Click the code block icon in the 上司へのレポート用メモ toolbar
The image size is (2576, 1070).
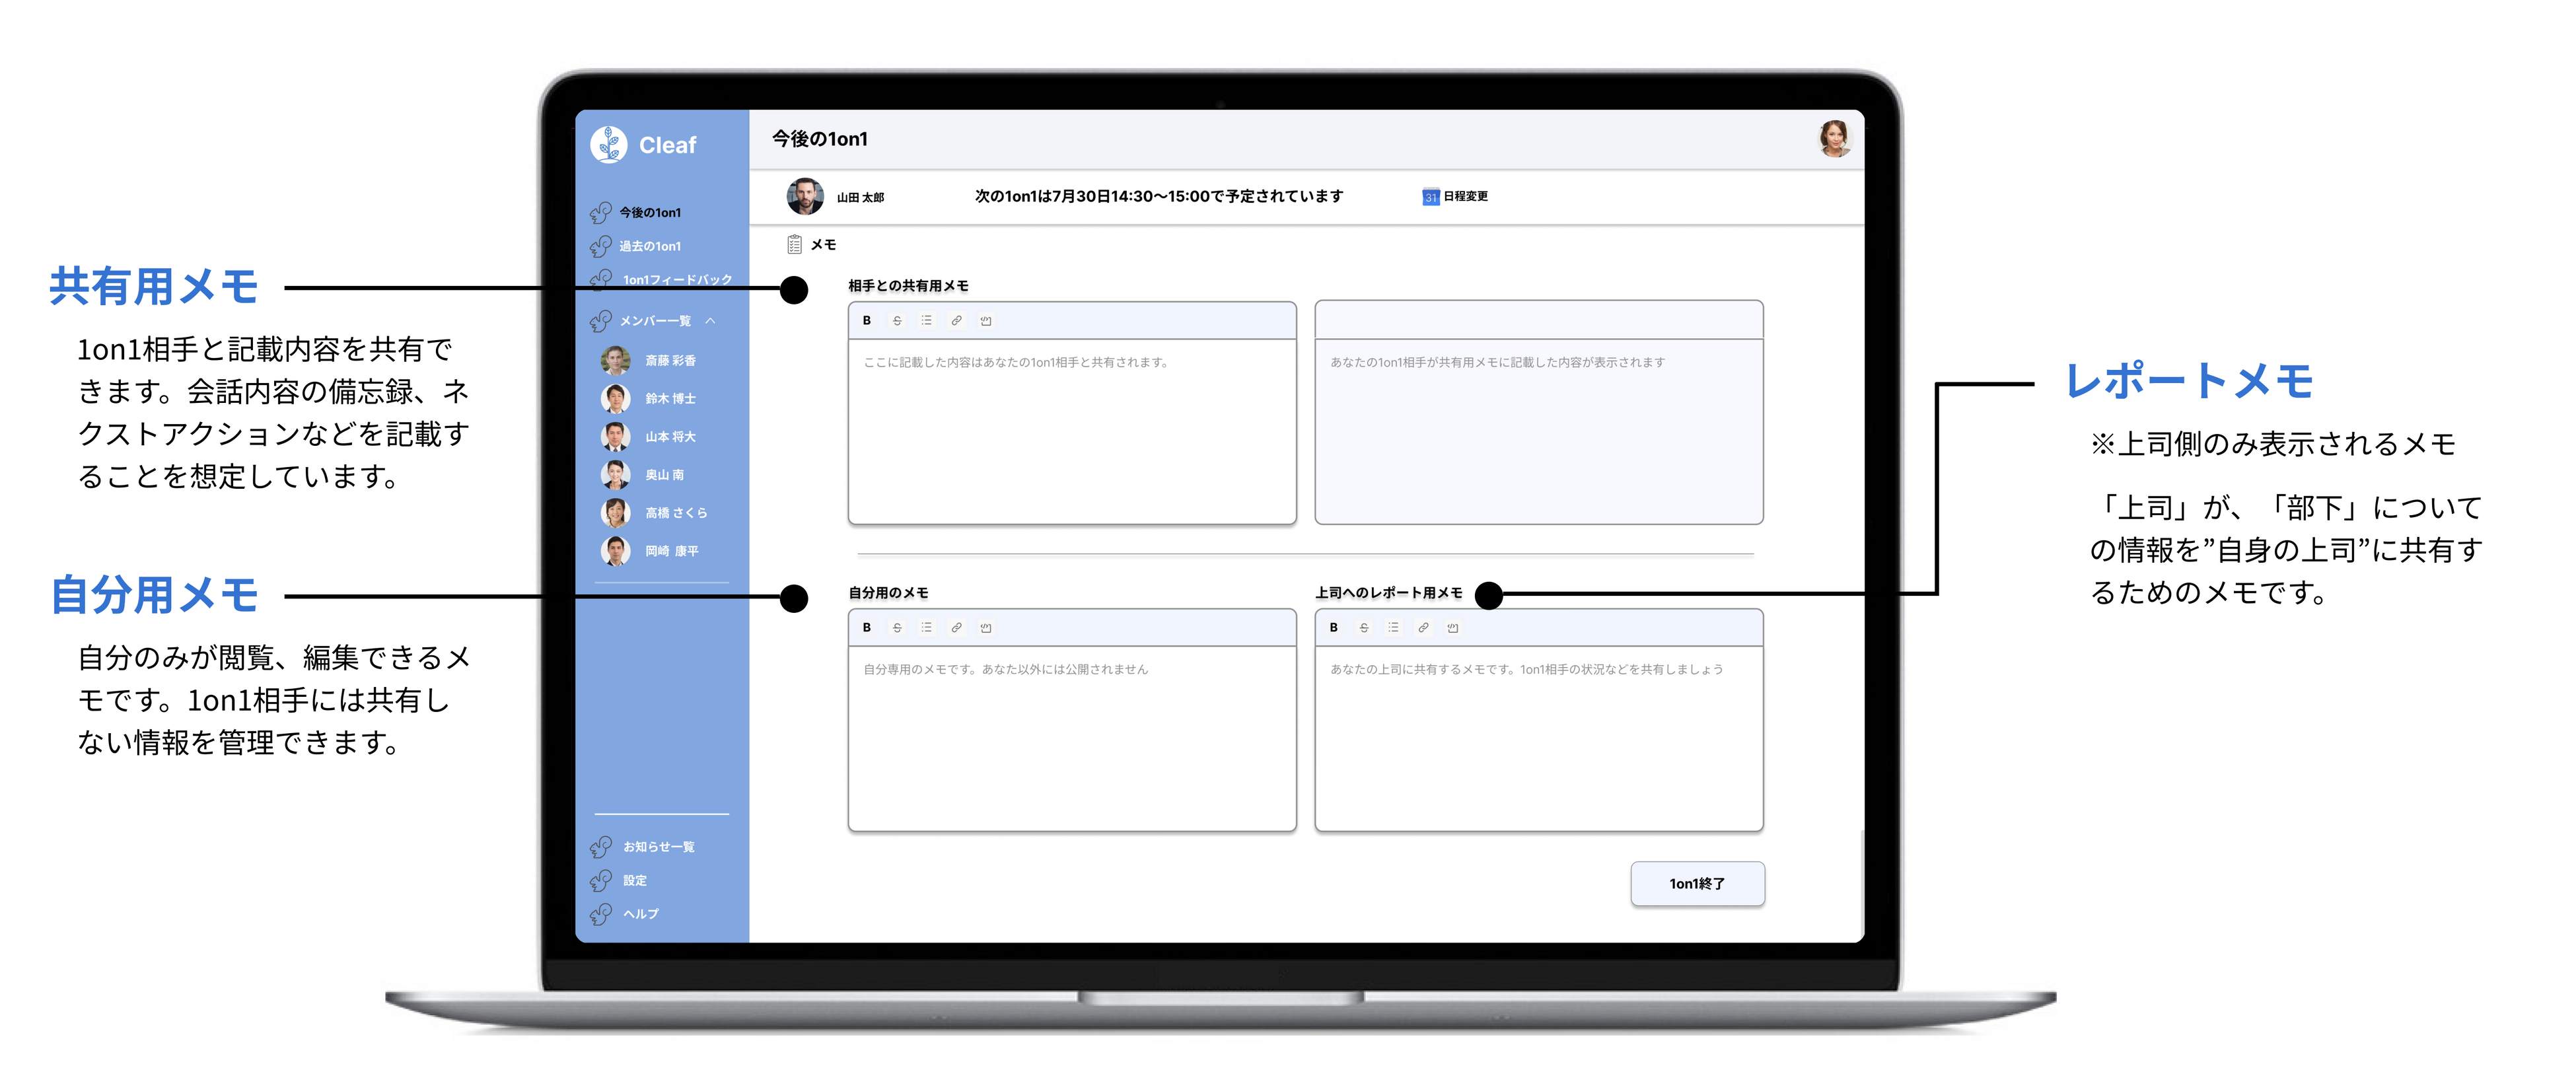coord(1452,628)
